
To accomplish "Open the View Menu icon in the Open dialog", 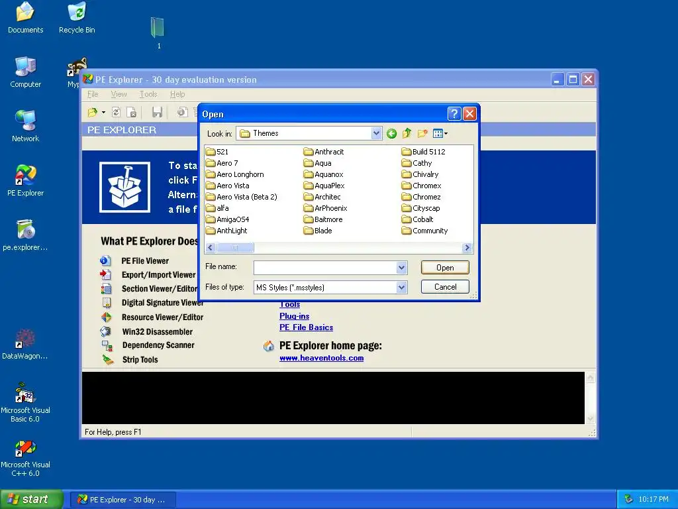I will coord(440,134).
